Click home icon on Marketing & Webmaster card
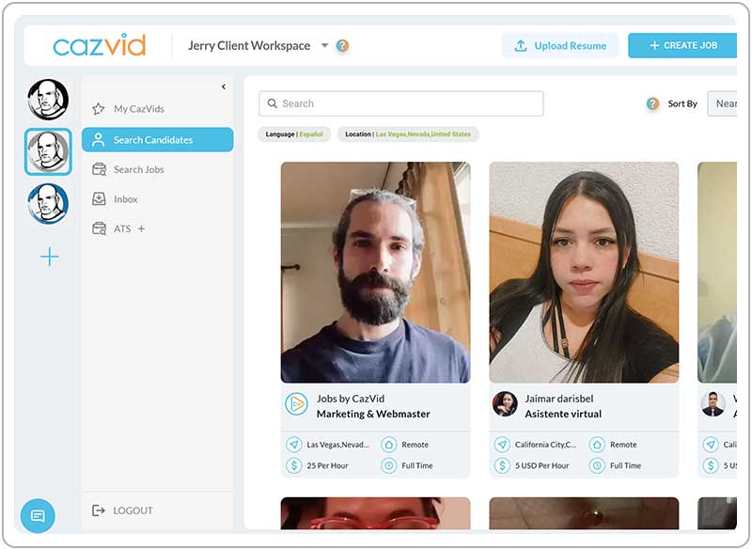This screenshot has width=752, height=549. pos(388,445)
